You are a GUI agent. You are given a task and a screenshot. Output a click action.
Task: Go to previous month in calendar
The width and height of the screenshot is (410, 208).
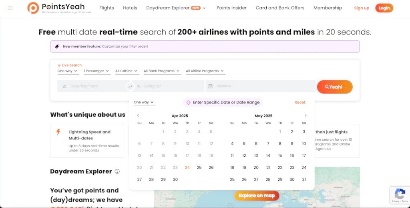point(138,115)
